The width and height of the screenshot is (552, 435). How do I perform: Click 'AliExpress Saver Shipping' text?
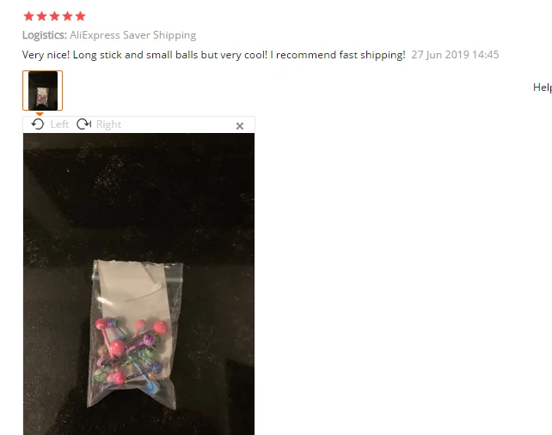point(132,35)
